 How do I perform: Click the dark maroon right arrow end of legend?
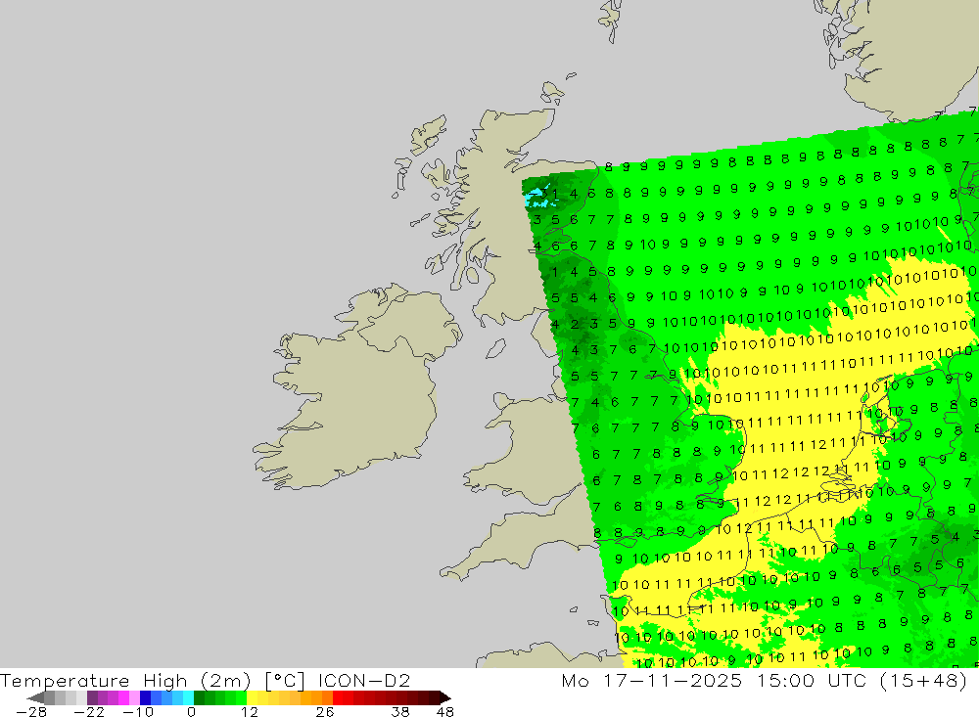(445, 698)
